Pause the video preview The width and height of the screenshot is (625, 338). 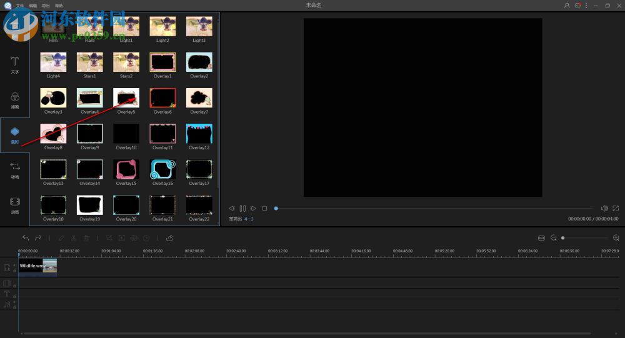pyautogui.click(x=242, y=208)
